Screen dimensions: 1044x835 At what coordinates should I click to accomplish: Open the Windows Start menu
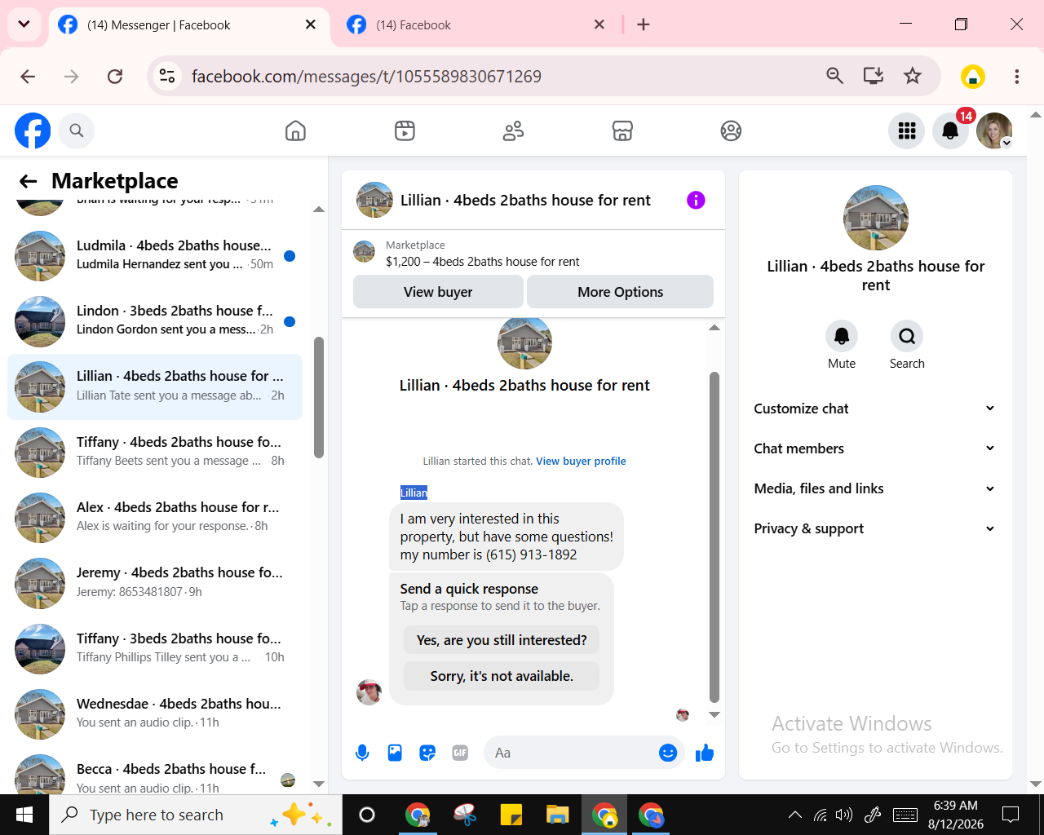(x=24, y=815)
